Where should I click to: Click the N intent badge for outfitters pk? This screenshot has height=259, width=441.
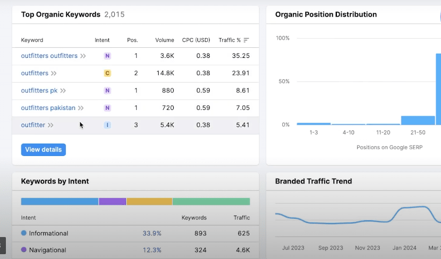click(107, 91)
